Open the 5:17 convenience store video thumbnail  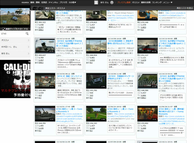(x=45, y=81)
